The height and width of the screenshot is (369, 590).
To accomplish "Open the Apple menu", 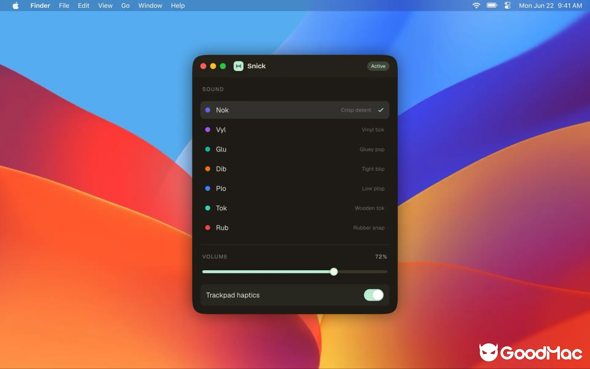I will pos(16,6).
